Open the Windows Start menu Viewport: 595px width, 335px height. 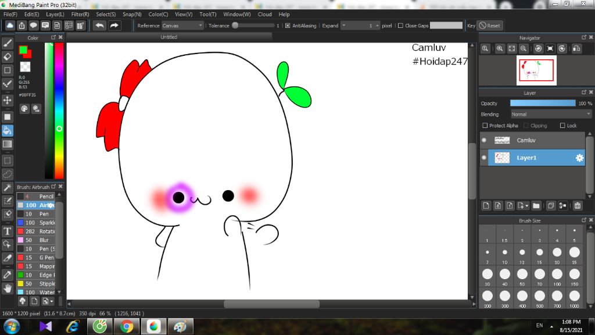[12, 326]
